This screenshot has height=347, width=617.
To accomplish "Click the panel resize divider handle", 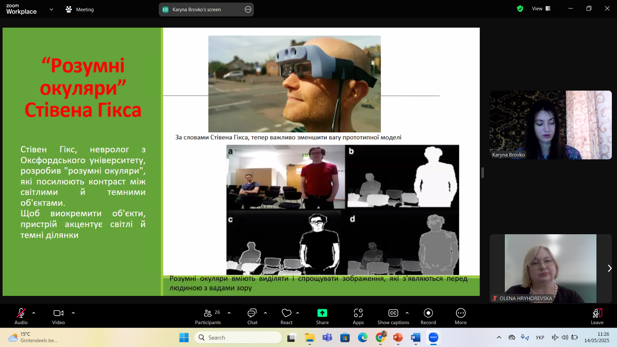I will (x=482, y=173).
